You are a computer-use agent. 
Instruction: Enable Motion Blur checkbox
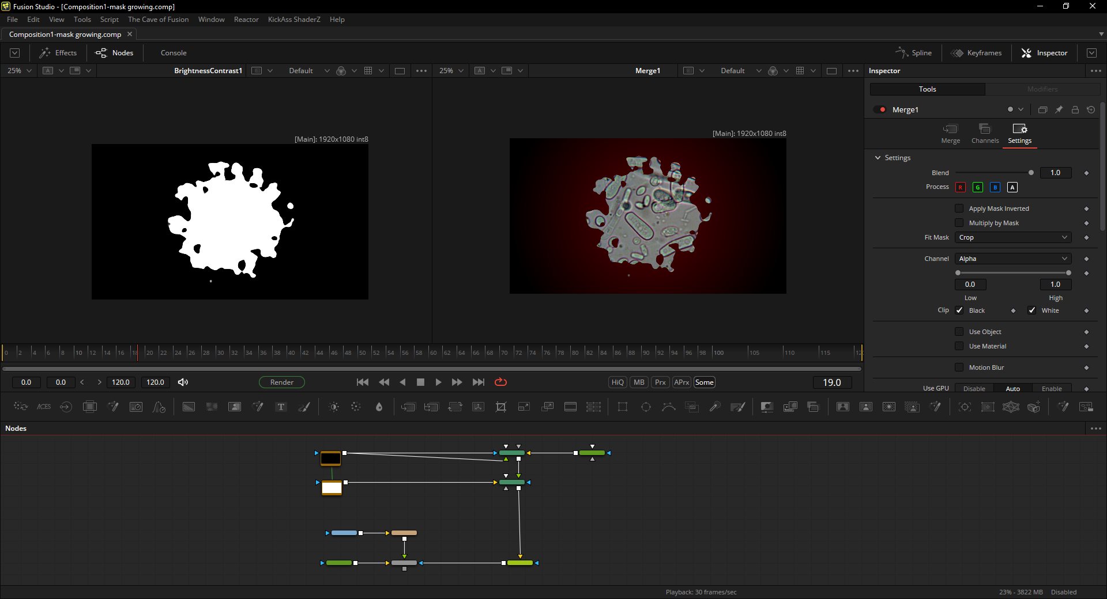tap(959, 367)
